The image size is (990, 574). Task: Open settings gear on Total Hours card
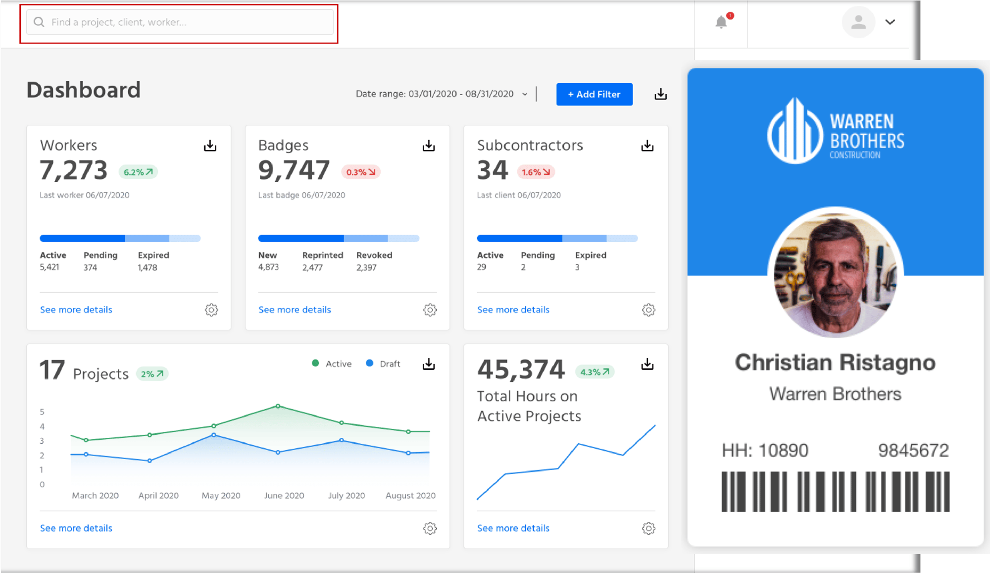648,528
